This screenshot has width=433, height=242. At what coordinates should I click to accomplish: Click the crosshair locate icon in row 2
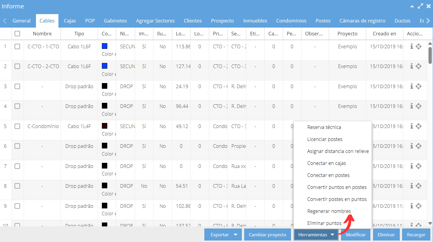click(x=419, y=66)
